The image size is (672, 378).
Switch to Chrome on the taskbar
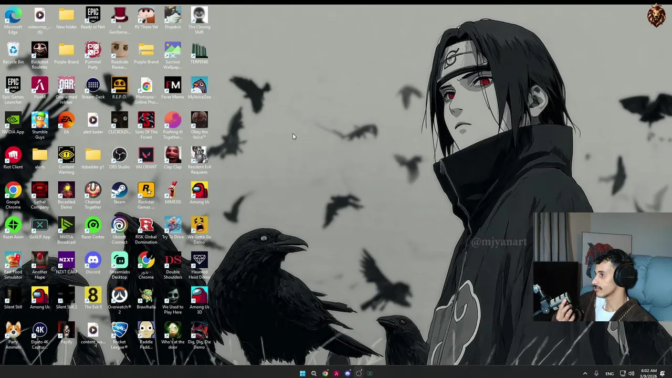tap(325, 373)
